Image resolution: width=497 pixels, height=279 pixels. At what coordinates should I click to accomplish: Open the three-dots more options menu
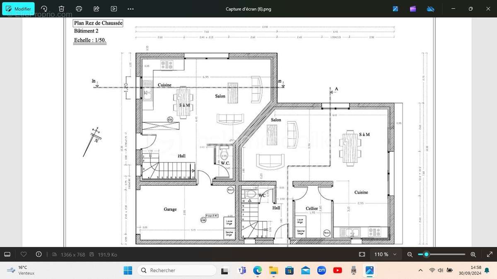[131, 9]
